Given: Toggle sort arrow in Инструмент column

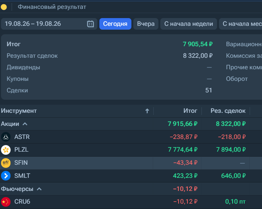Looking at the screenshot, I should (147, 111).
